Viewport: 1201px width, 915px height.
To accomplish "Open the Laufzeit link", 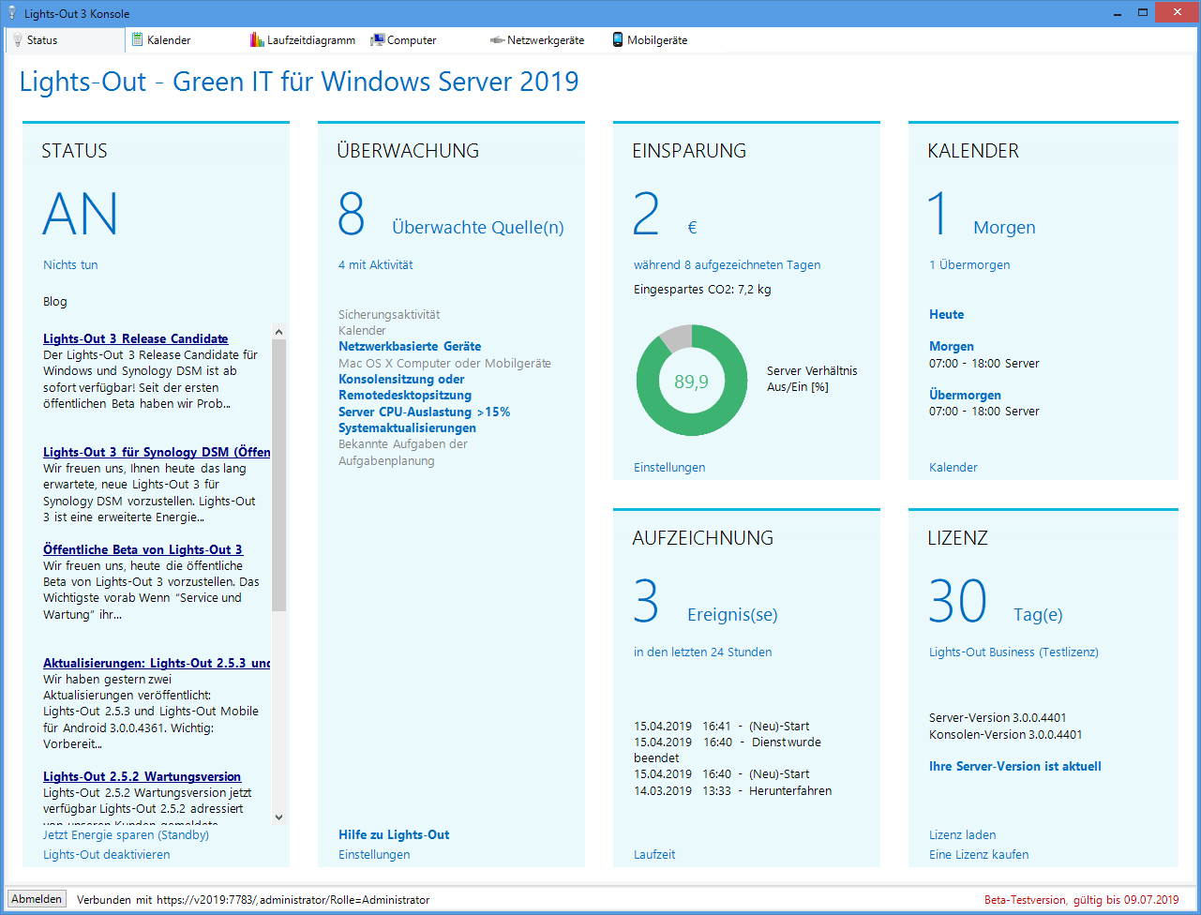I will [654, 854].
